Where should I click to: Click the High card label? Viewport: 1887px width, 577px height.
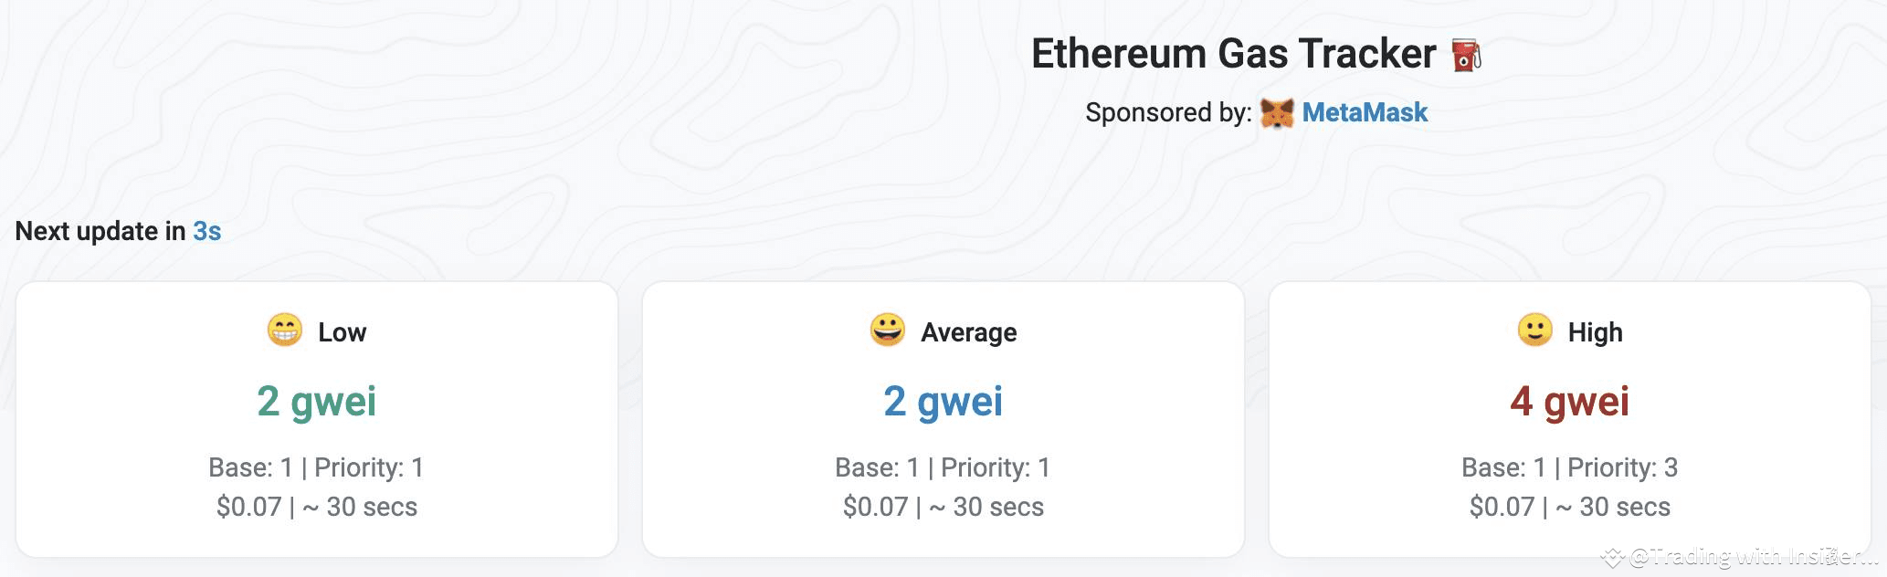[1595, 332]
